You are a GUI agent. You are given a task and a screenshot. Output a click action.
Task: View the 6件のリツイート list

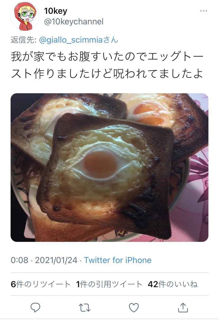click(41, 285)
